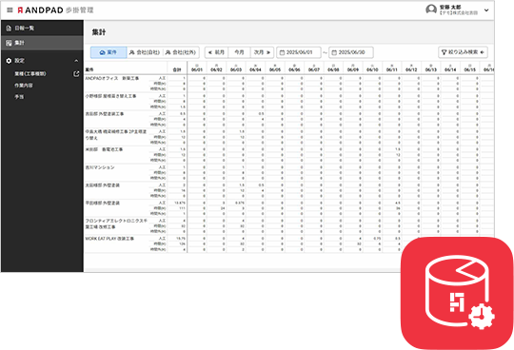
Task: Go to next month with 次月
Action: pyautogui.click(x=263, y=52)
